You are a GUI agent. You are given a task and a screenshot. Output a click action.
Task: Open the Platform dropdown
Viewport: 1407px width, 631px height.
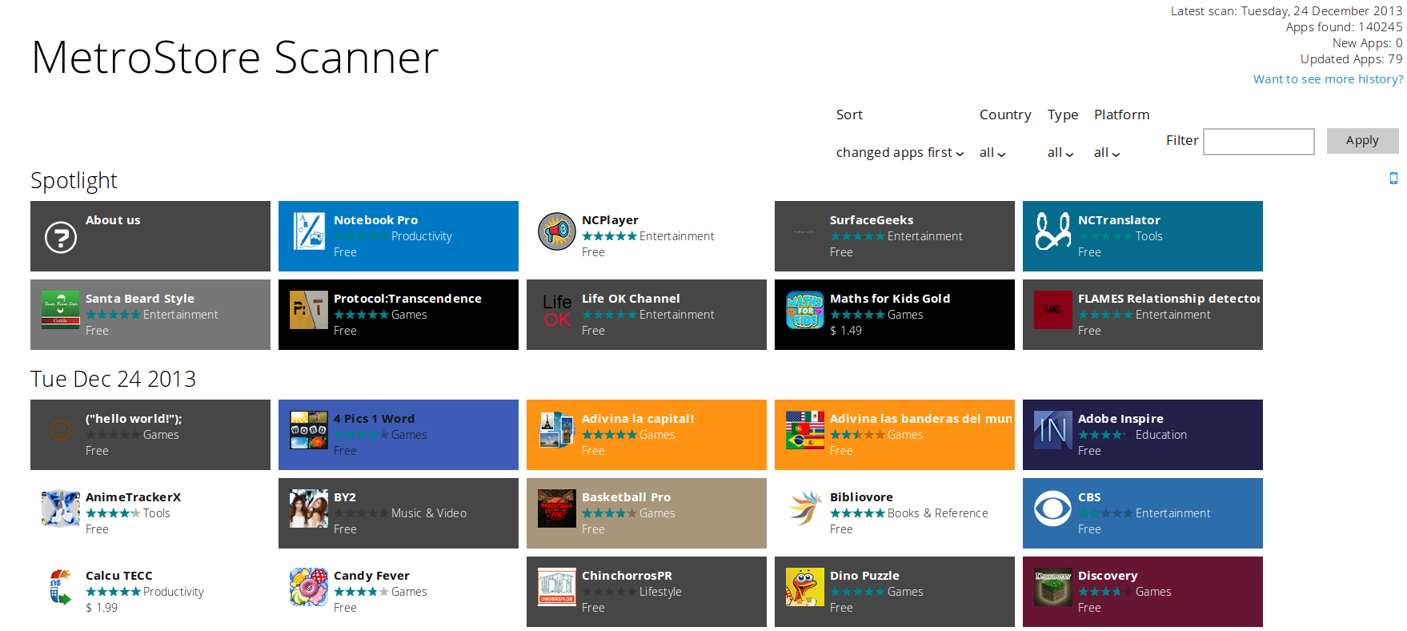coord(1107,152)
